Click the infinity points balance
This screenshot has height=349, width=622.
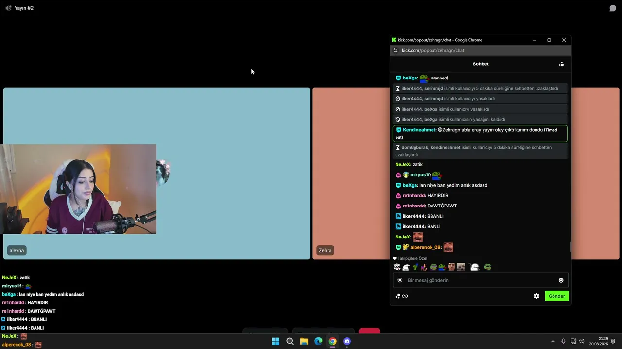(405, 296)
